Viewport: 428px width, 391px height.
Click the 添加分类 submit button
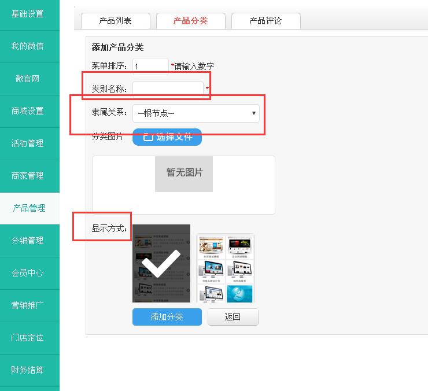coord(167,317)
